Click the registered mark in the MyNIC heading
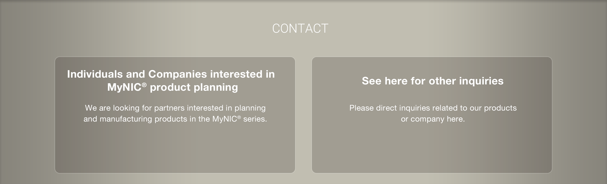Viewport: 607px width, 184px height. click(x=144, y=84)
